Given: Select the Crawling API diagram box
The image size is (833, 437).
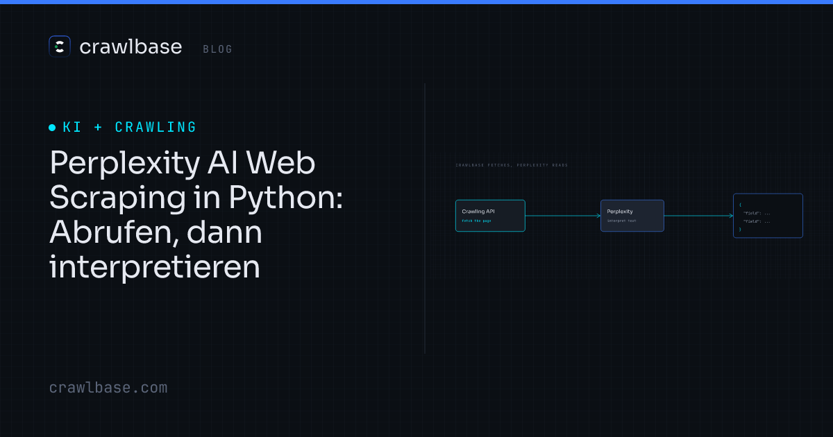Looking at the screenshot, I should (490, 216).
